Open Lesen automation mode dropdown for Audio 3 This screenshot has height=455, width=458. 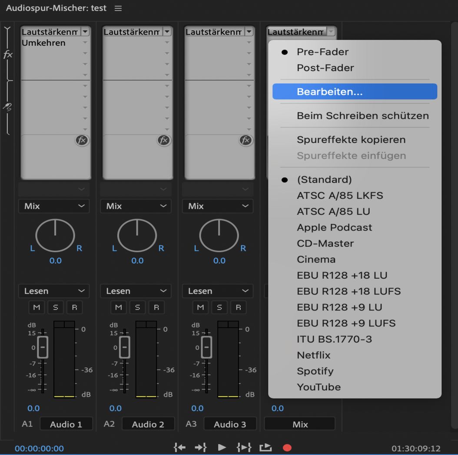(218, 291)
